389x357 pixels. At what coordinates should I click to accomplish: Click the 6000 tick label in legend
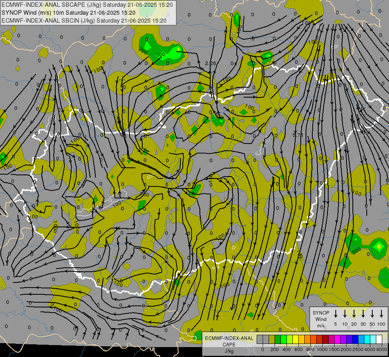(382, 349)
